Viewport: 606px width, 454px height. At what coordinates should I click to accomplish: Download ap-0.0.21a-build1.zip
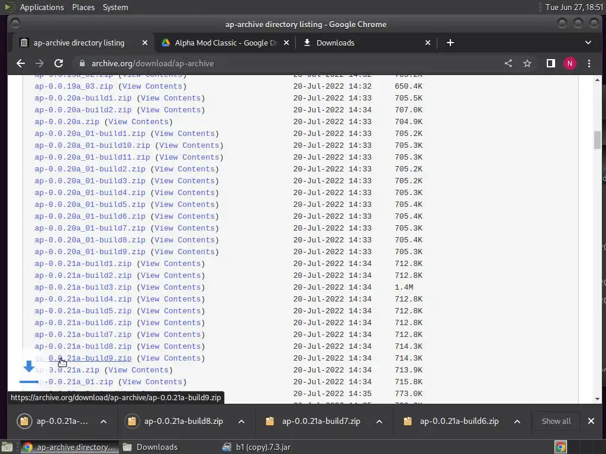tap(83, 264)
